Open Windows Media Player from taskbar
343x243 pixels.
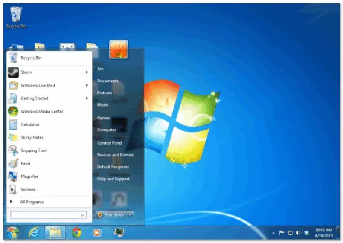(97, 232)
